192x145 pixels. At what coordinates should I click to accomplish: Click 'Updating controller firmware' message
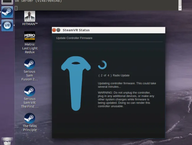[127, 85]
